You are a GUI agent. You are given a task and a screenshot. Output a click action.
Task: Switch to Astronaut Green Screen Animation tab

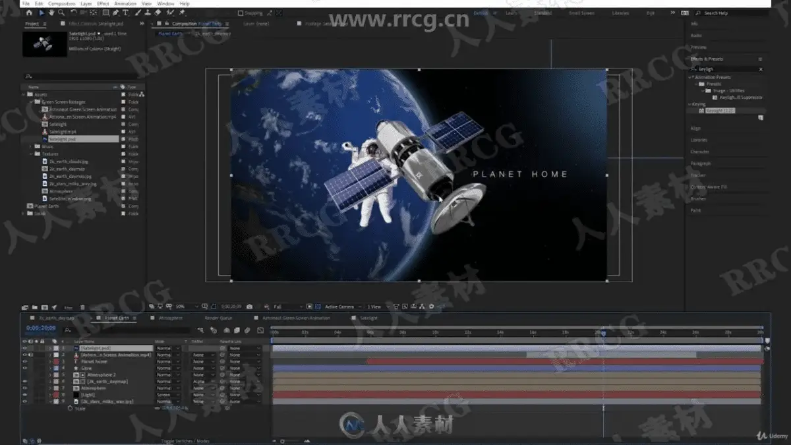[x=296, y=318]
